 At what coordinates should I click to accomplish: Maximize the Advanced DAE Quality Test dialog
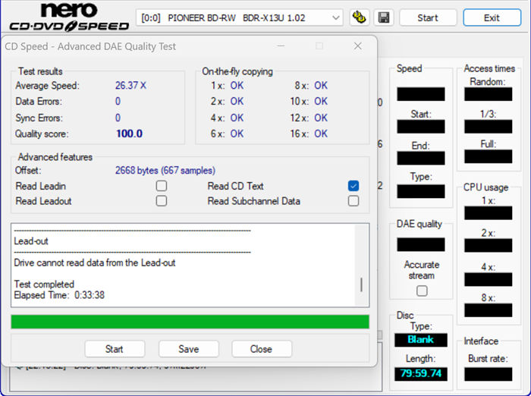(x=319, y=46)
